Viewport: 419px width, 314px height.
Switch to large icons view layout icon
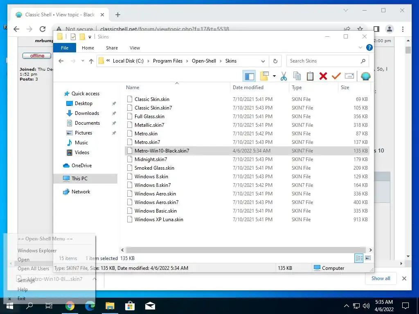tap(368, 258)
